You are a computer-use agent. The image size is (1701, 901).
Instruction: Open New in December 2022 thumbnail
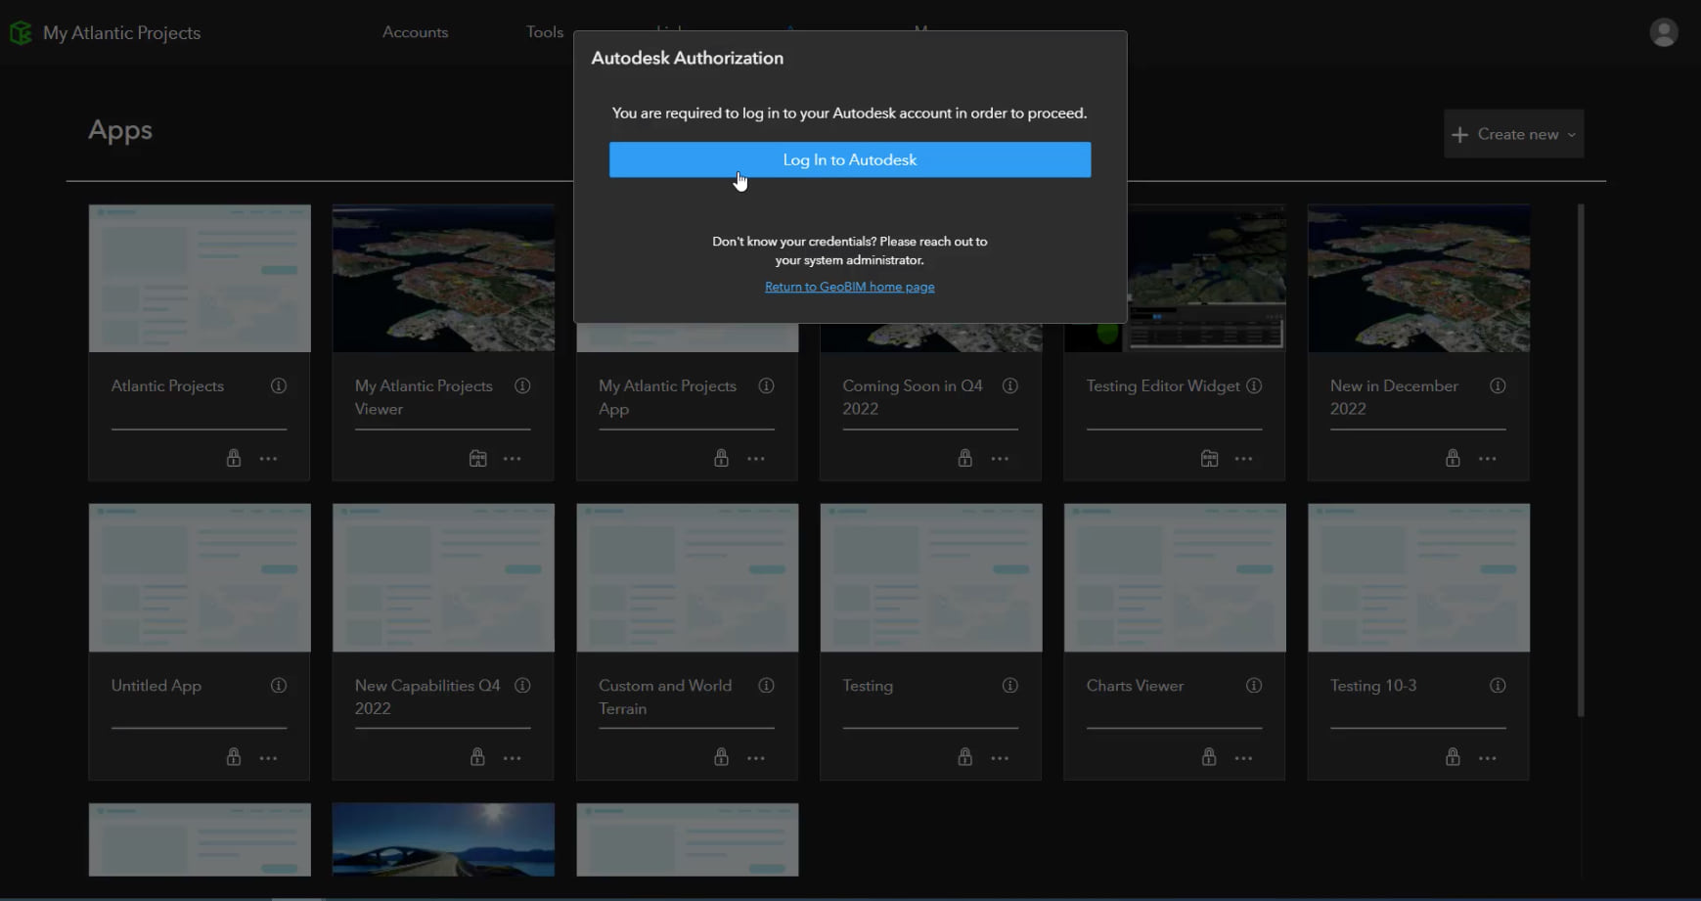[1418, 278]
